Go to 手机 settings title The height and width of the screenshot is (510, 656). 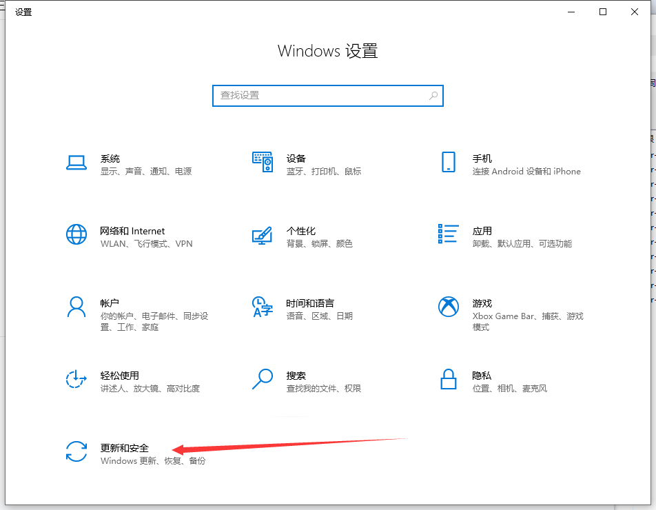pyautogui.click(x=482, y=159)
